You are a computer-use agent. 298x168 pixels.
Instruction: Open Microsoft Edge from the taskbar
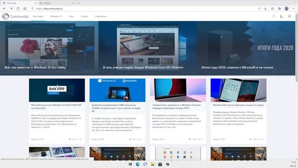[138, 164]
